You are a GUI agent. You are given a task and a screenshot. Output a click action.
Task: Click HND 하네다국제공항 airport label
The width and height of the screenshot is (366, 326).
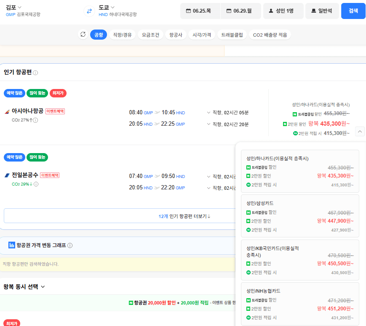pos(118,14)
